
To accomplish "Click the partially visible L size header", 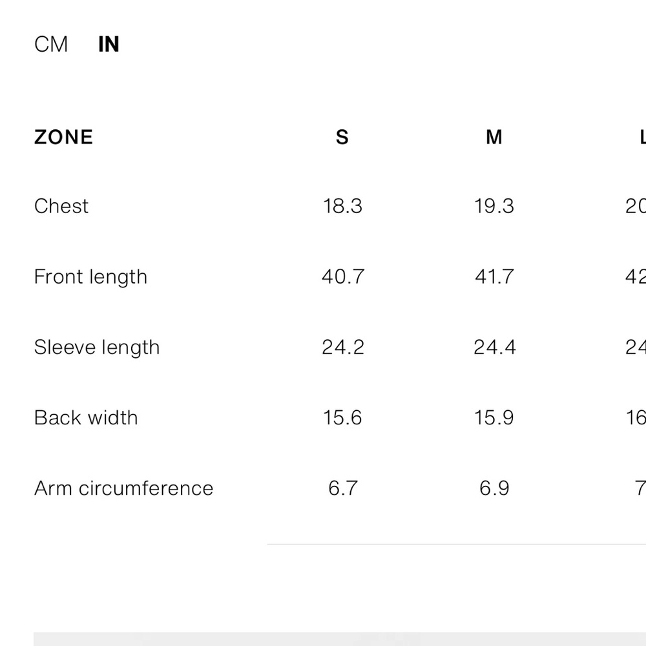I will tap(642, 137).
